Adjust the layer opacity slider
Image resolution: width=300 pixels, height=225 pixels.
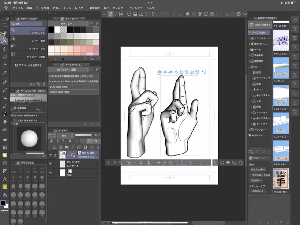(83, 135)
